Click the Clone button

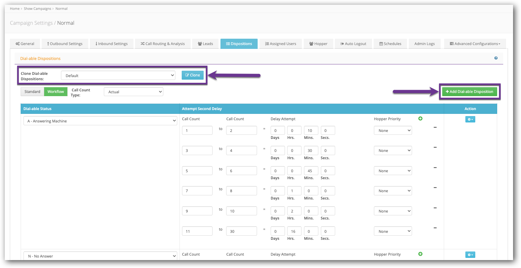(x=193, y=75)
